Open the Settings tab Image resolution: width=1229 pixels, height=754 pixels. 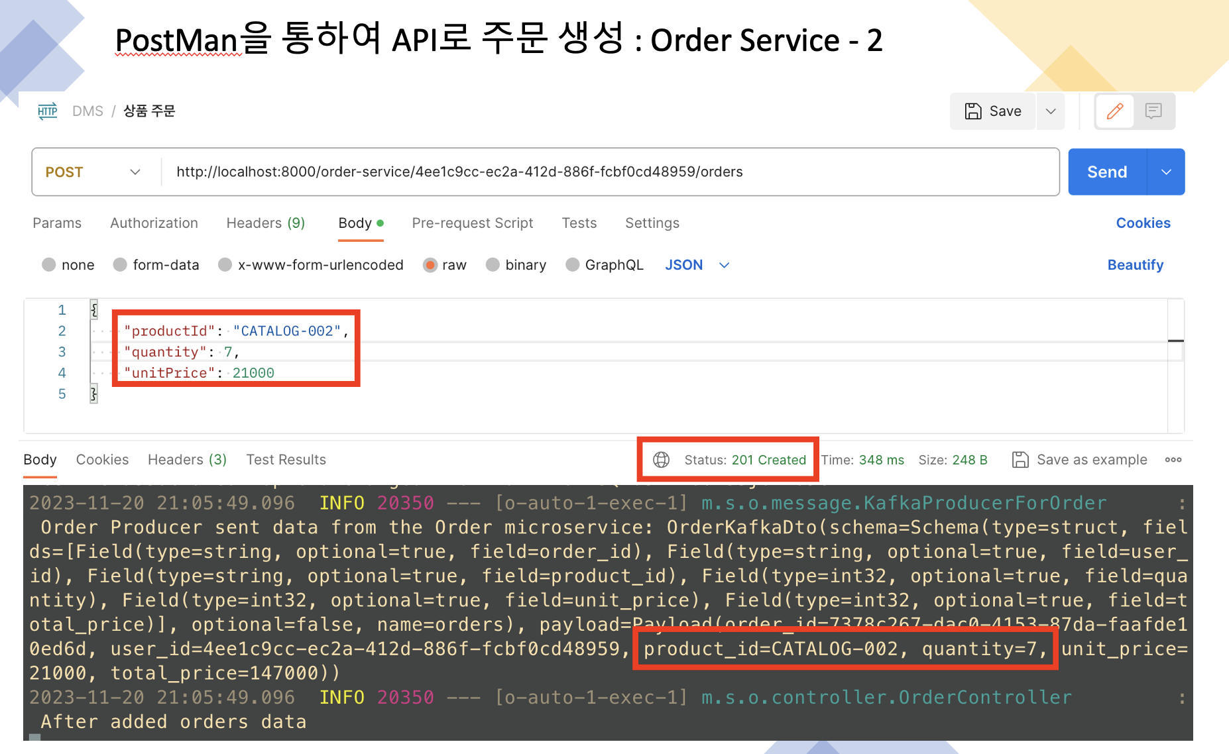pos(652,223)
